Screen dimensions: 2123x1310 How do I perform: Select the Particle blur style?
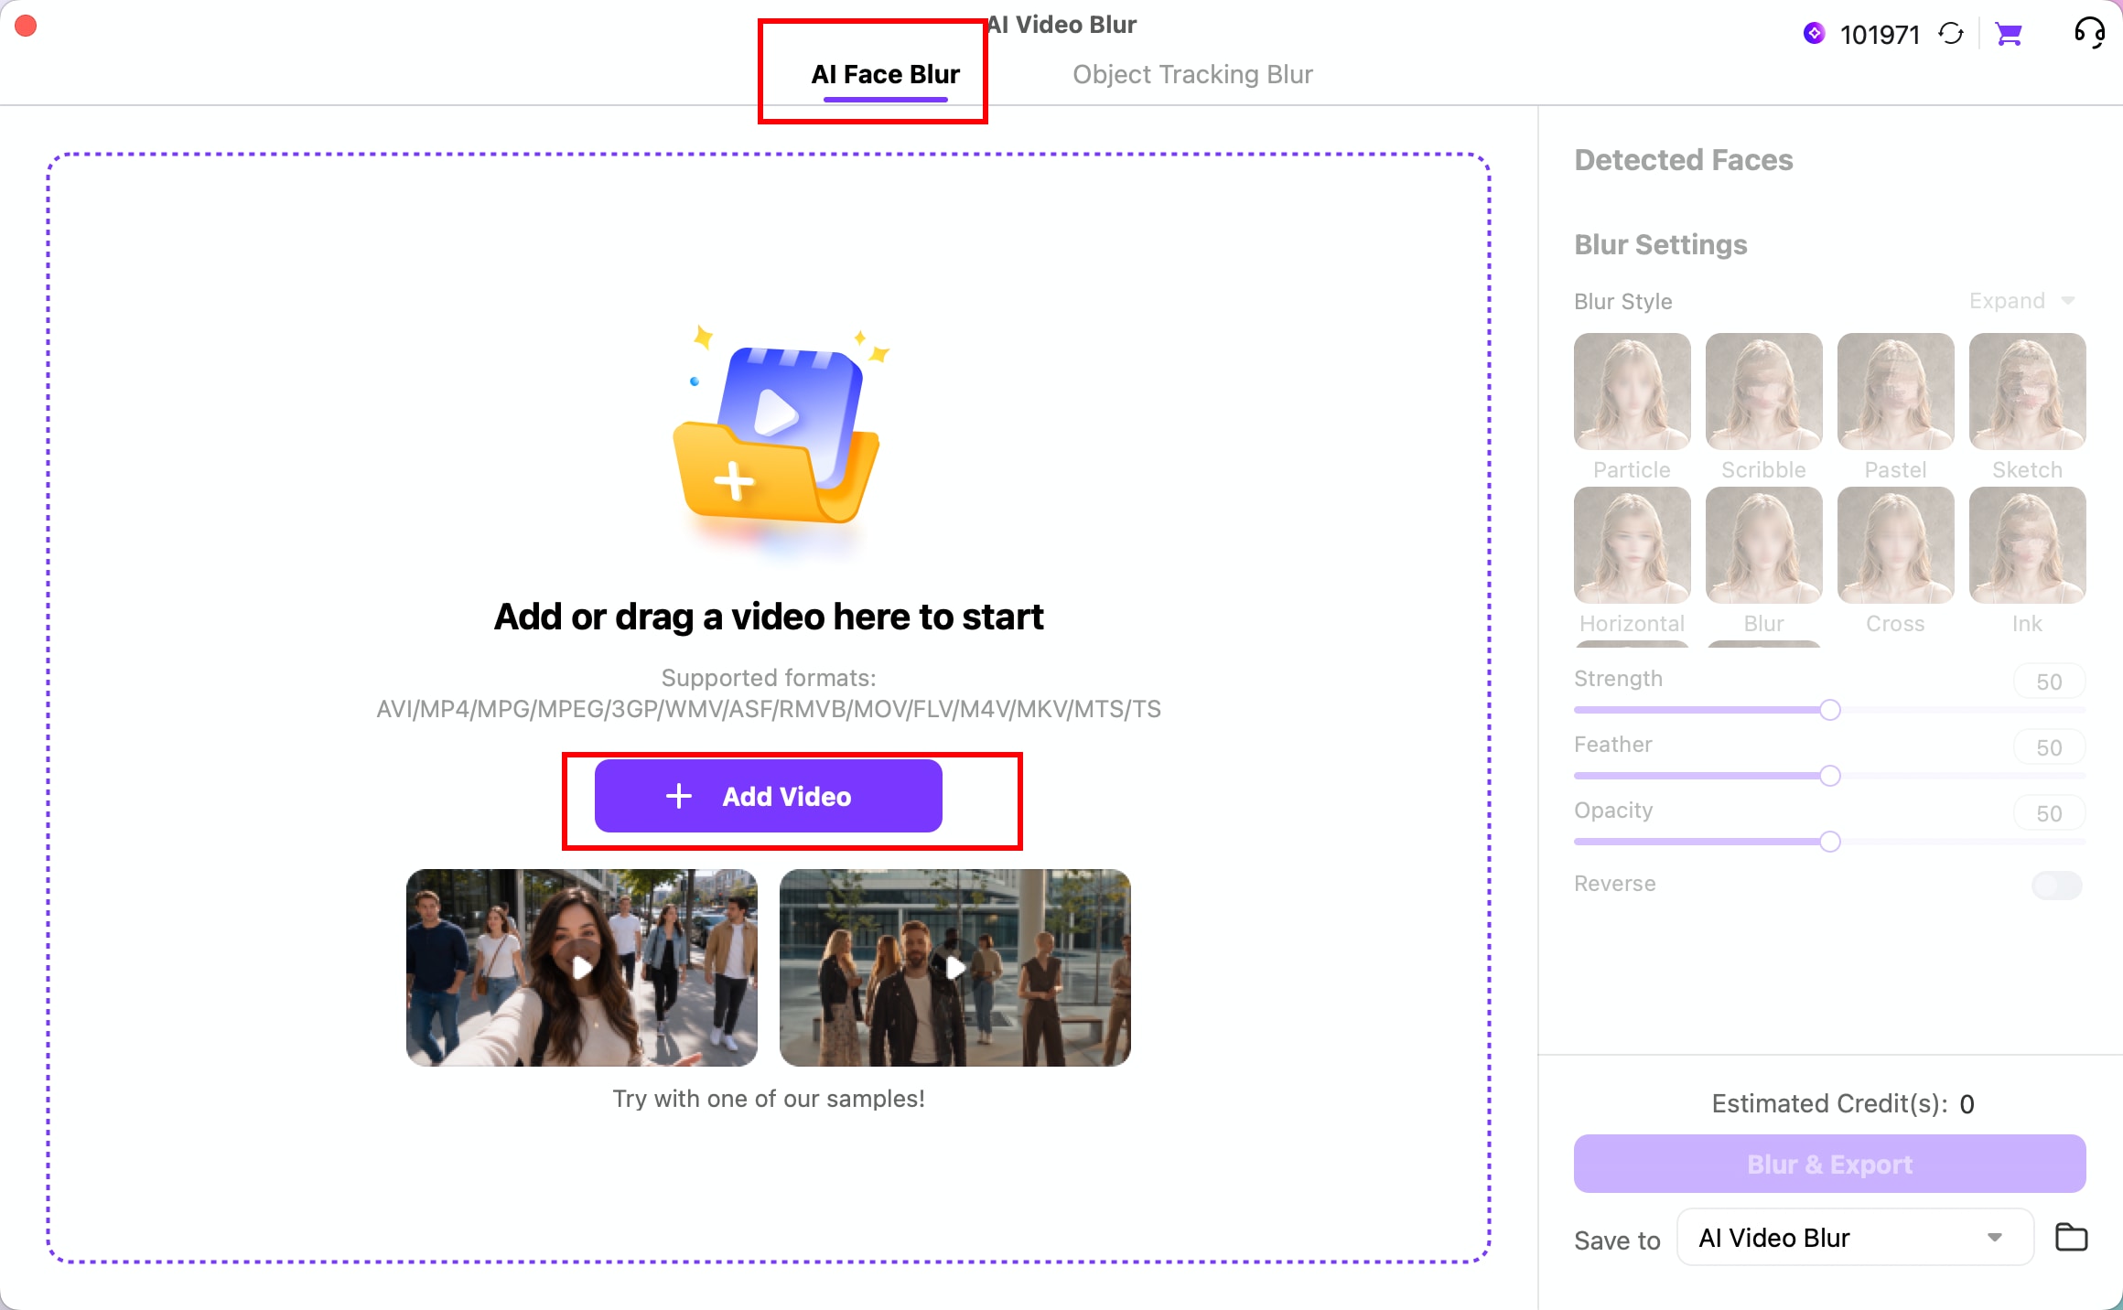point(1632,391)
